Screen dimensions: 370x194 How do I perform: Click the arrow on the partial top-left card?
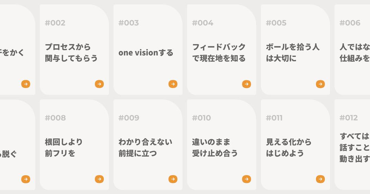tap(26, 84)
